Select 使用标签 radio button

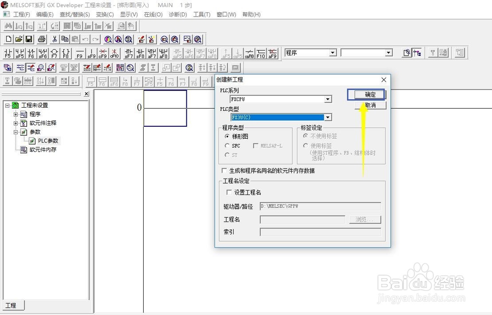point(306,145)
